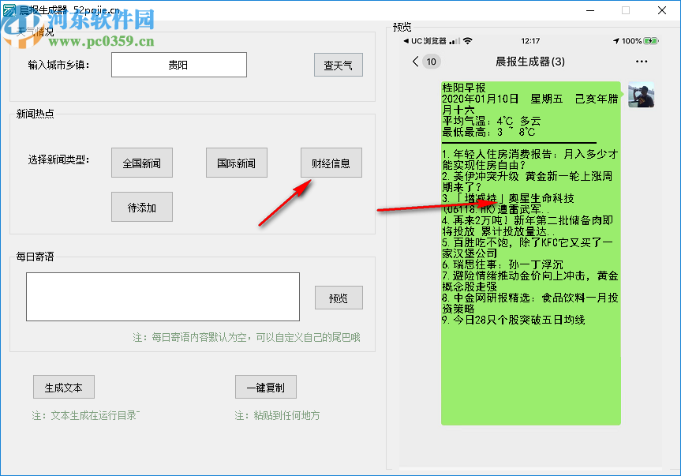Click the note 注：文本生成在运行目录
This screenshot has width=681, height=476.
pyautogui.click(x=85, y=416)
